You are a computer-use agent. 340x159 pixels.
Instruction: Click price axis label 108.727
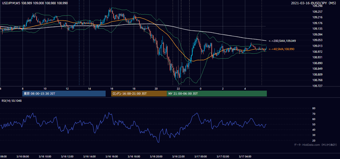[317, 86]
